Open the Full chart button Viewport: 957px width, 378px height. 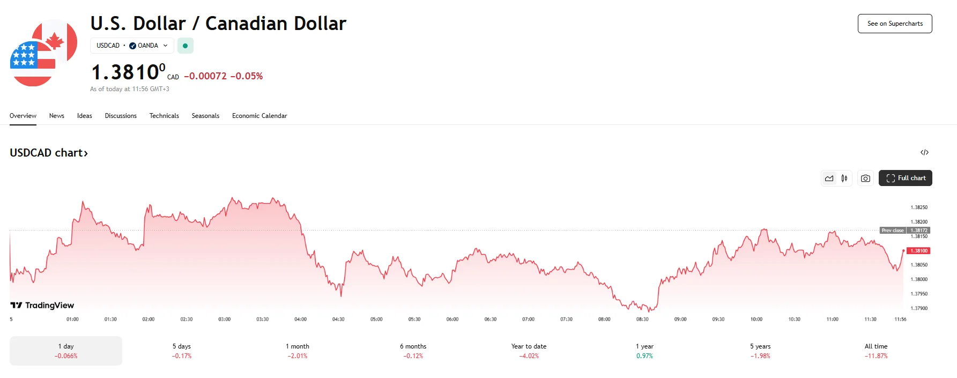click(x=906, y=178)
